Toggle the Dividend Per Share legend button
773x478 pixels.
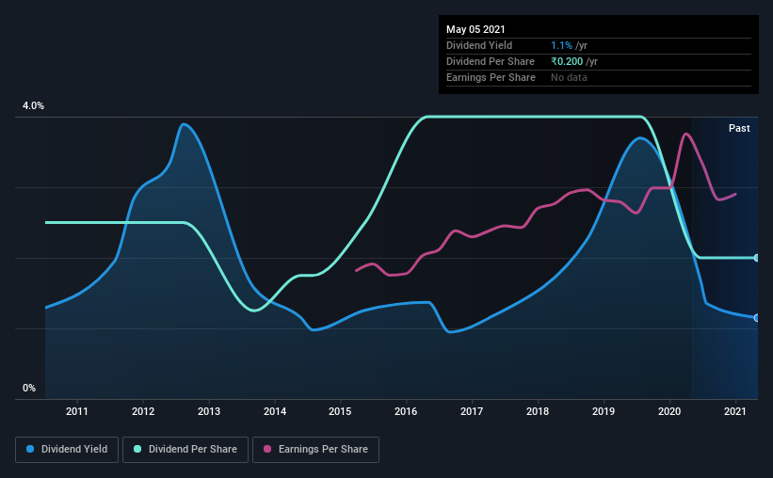pos(185,450)
